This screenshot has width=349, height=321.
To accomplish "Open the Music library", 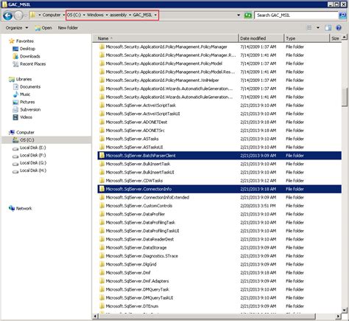I will pos(21,94).
